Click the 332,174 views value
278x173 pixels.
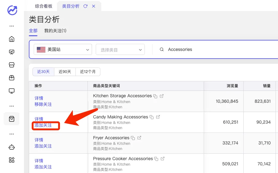click(230, 143)
